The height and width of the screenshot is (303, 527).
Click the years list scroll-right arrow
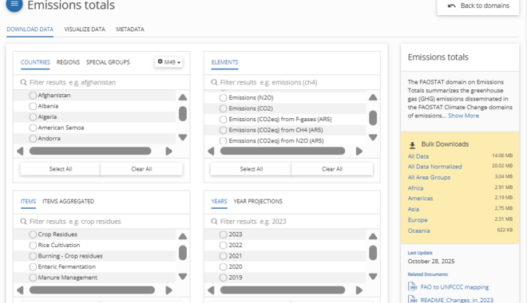359,290
